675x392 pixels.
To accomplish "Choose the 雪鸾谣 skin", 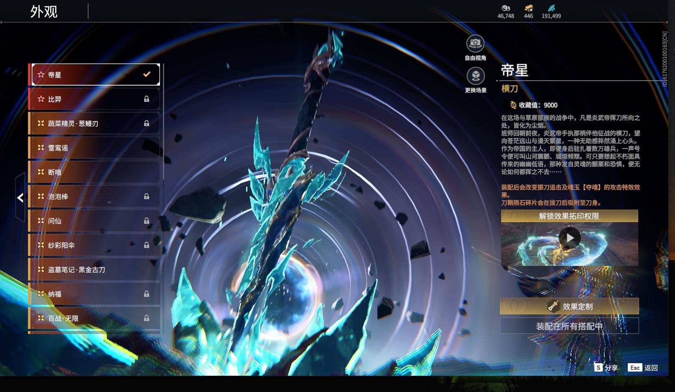I will pos(94,148).
